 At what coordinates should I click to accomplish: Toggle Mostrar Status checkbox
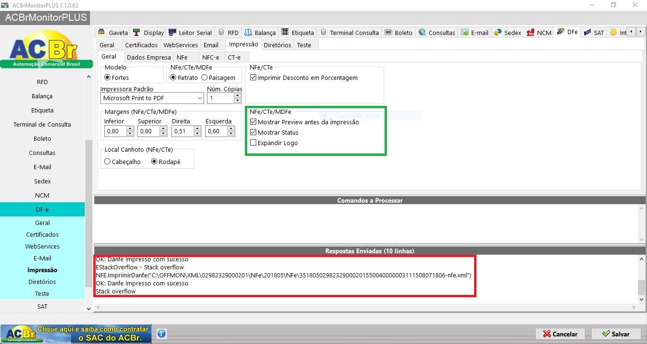click(253, 132)
